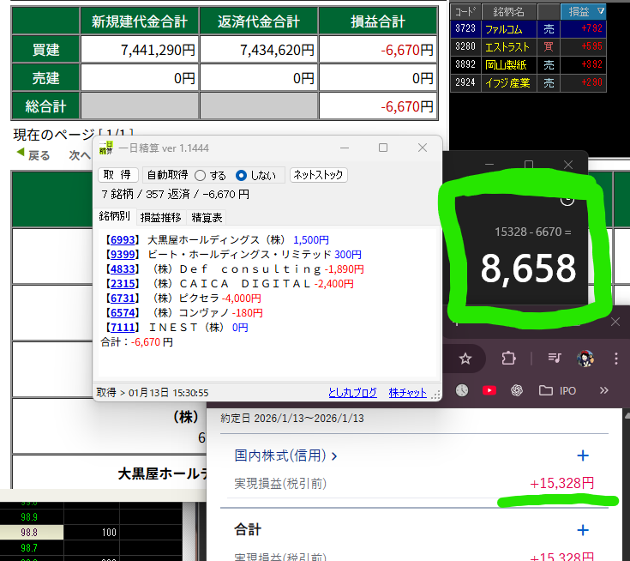Open the とし丸ブログ link
This screenshot has width=630, height=561.
(x=352, y=392)
